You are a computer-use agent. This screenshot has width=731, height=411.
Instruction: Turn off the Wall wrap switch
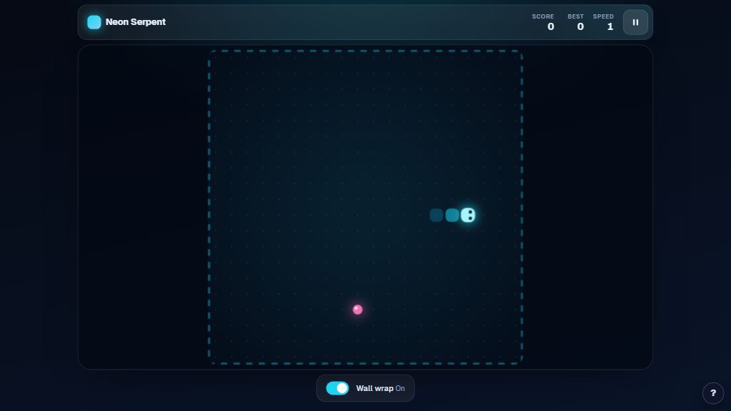[x=337, y=388]
